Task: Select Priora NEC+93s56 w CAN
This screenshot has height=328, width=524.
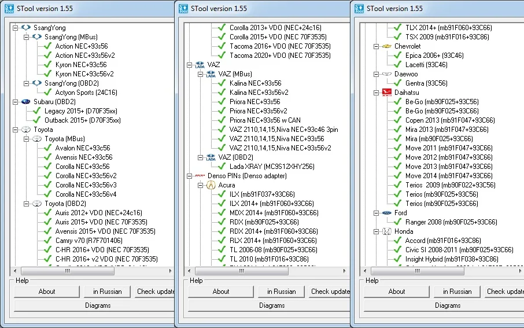Action: (265, 120)
